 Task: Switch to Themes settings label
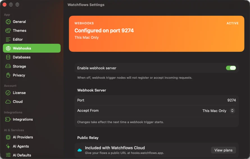tap(19, 30)
